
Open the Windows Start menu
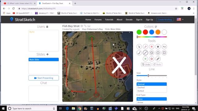pos(3,109)
